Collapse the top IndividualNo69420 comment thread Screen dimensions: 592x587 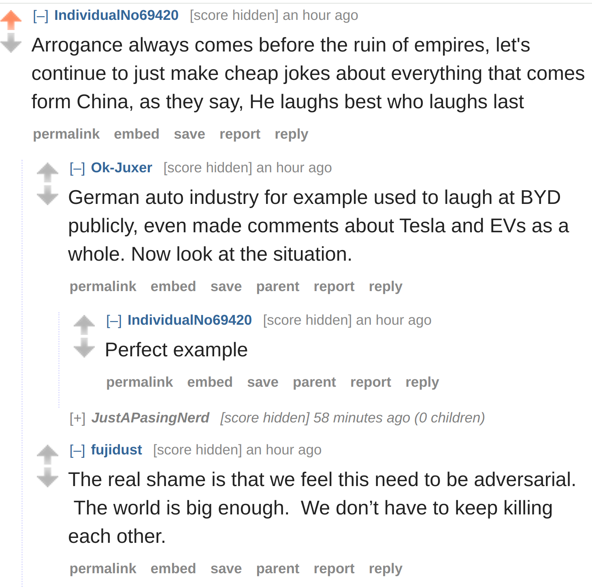coord(40,16)
